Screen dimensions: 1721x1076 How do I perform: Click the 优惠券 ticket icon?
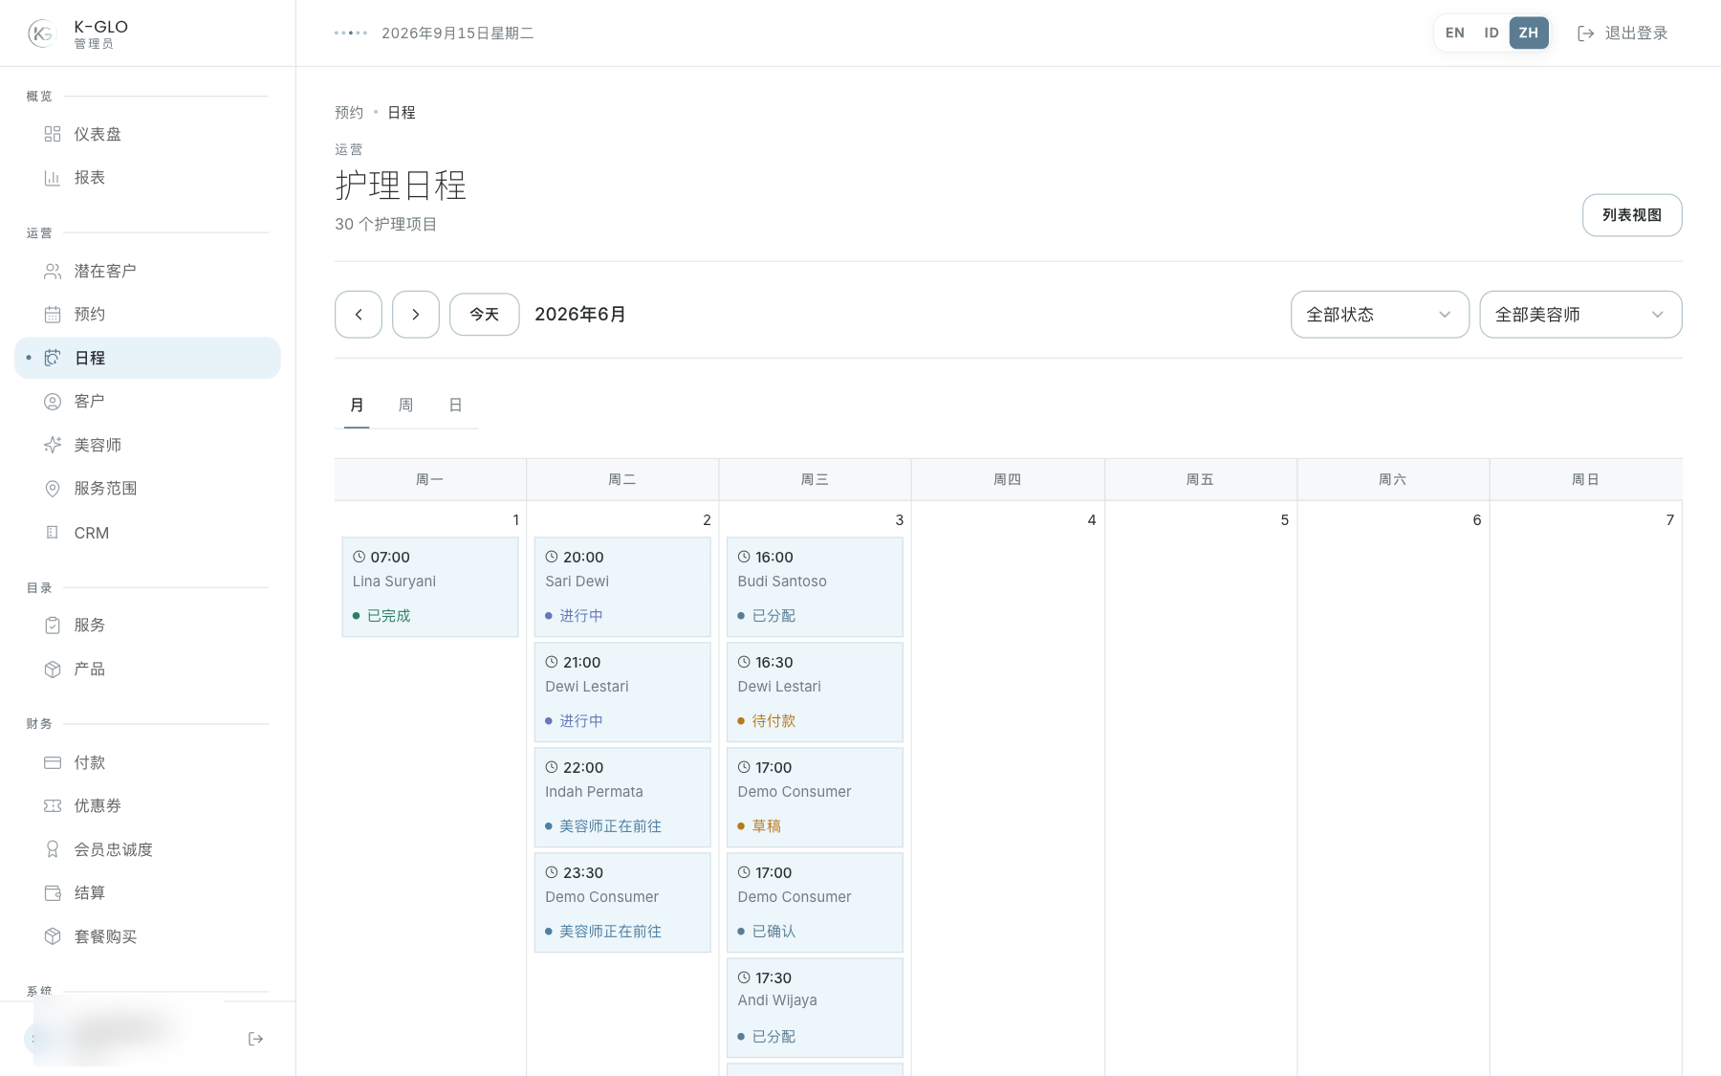tap(53, 806)
